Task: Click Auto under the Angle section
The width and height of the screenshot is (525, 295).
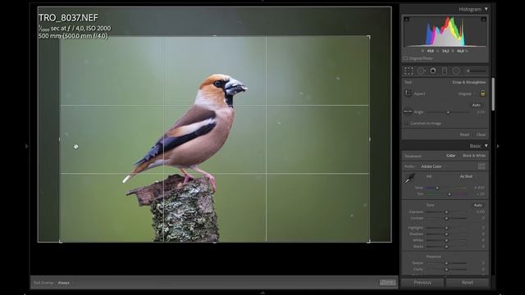Action: click(476, 105)
